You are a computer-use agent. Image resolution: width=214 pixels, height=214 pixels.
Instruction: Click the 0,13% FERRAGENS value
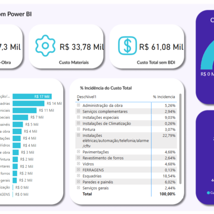point(170,170)
